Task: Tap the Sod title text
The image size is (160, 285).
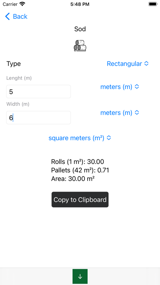Action: (x=80, y=29)
